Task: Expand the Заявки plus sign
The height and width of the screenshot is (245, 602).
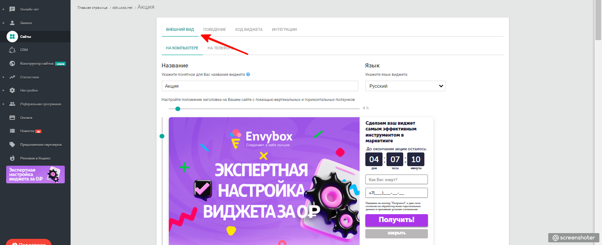Action: click(x=3, y=22)
